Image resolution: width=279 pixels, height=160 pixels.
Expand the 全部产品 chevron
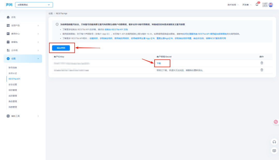pos(38,25)
